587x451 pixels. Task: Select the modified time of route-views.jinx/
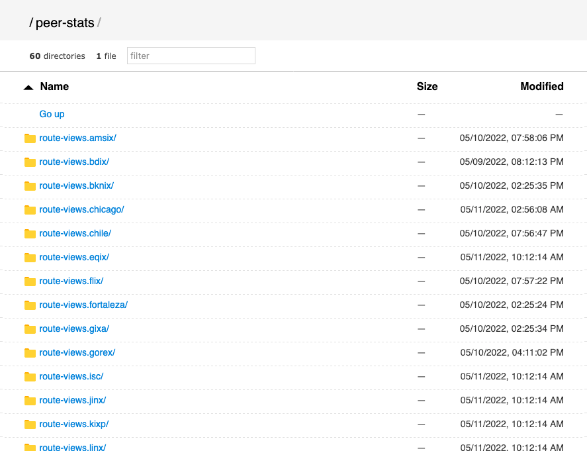[x=512, y=400]
